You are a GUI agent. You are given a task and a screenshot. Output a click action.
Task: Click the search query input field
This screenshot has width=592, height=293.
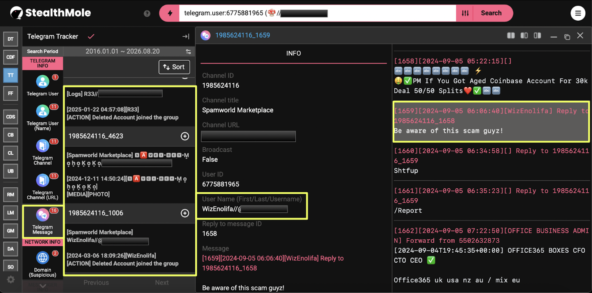(317, 13)
